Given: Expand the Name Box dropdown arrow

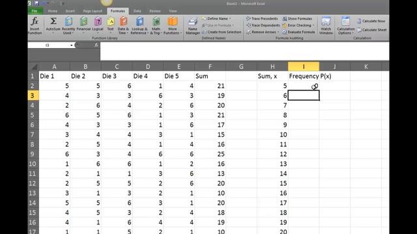Looking at the screenshot, I should coord(71,45).
